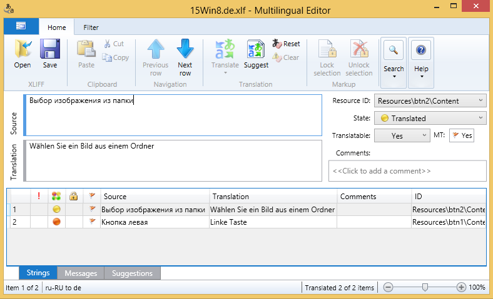Open the Search magnifier button
This screenshot has width=493, height=299.
click(394, 50)
